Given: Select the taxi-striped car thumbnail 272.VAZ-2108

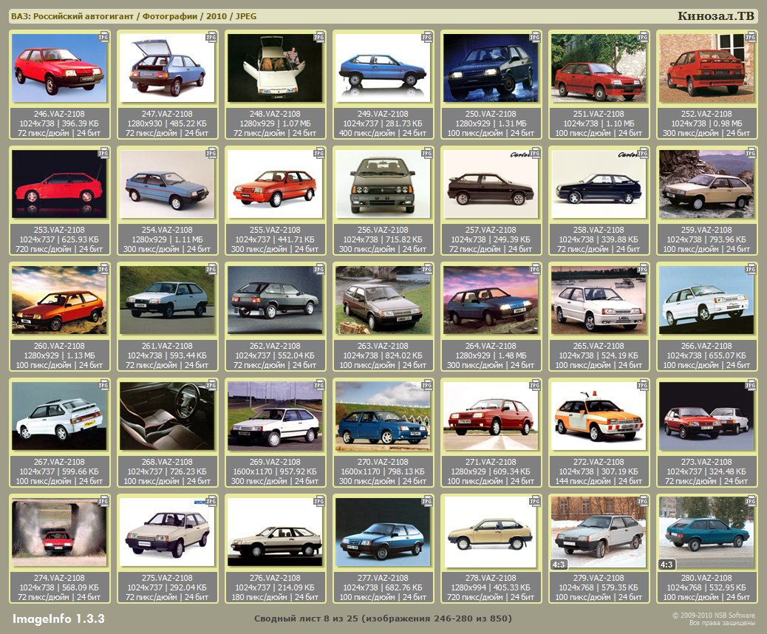Looking at the screenshot, I should click(599, 416).
